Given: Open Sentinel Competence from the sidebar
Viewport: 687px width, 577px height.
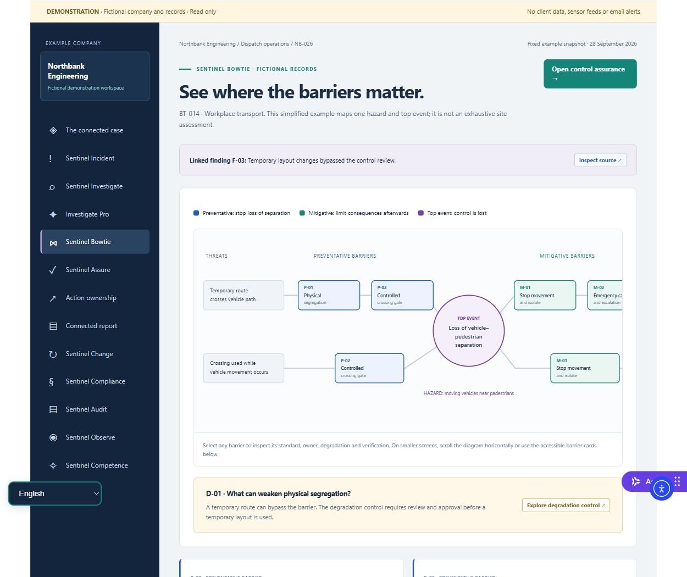Looking at the screenshot, I should coord(95,465).
